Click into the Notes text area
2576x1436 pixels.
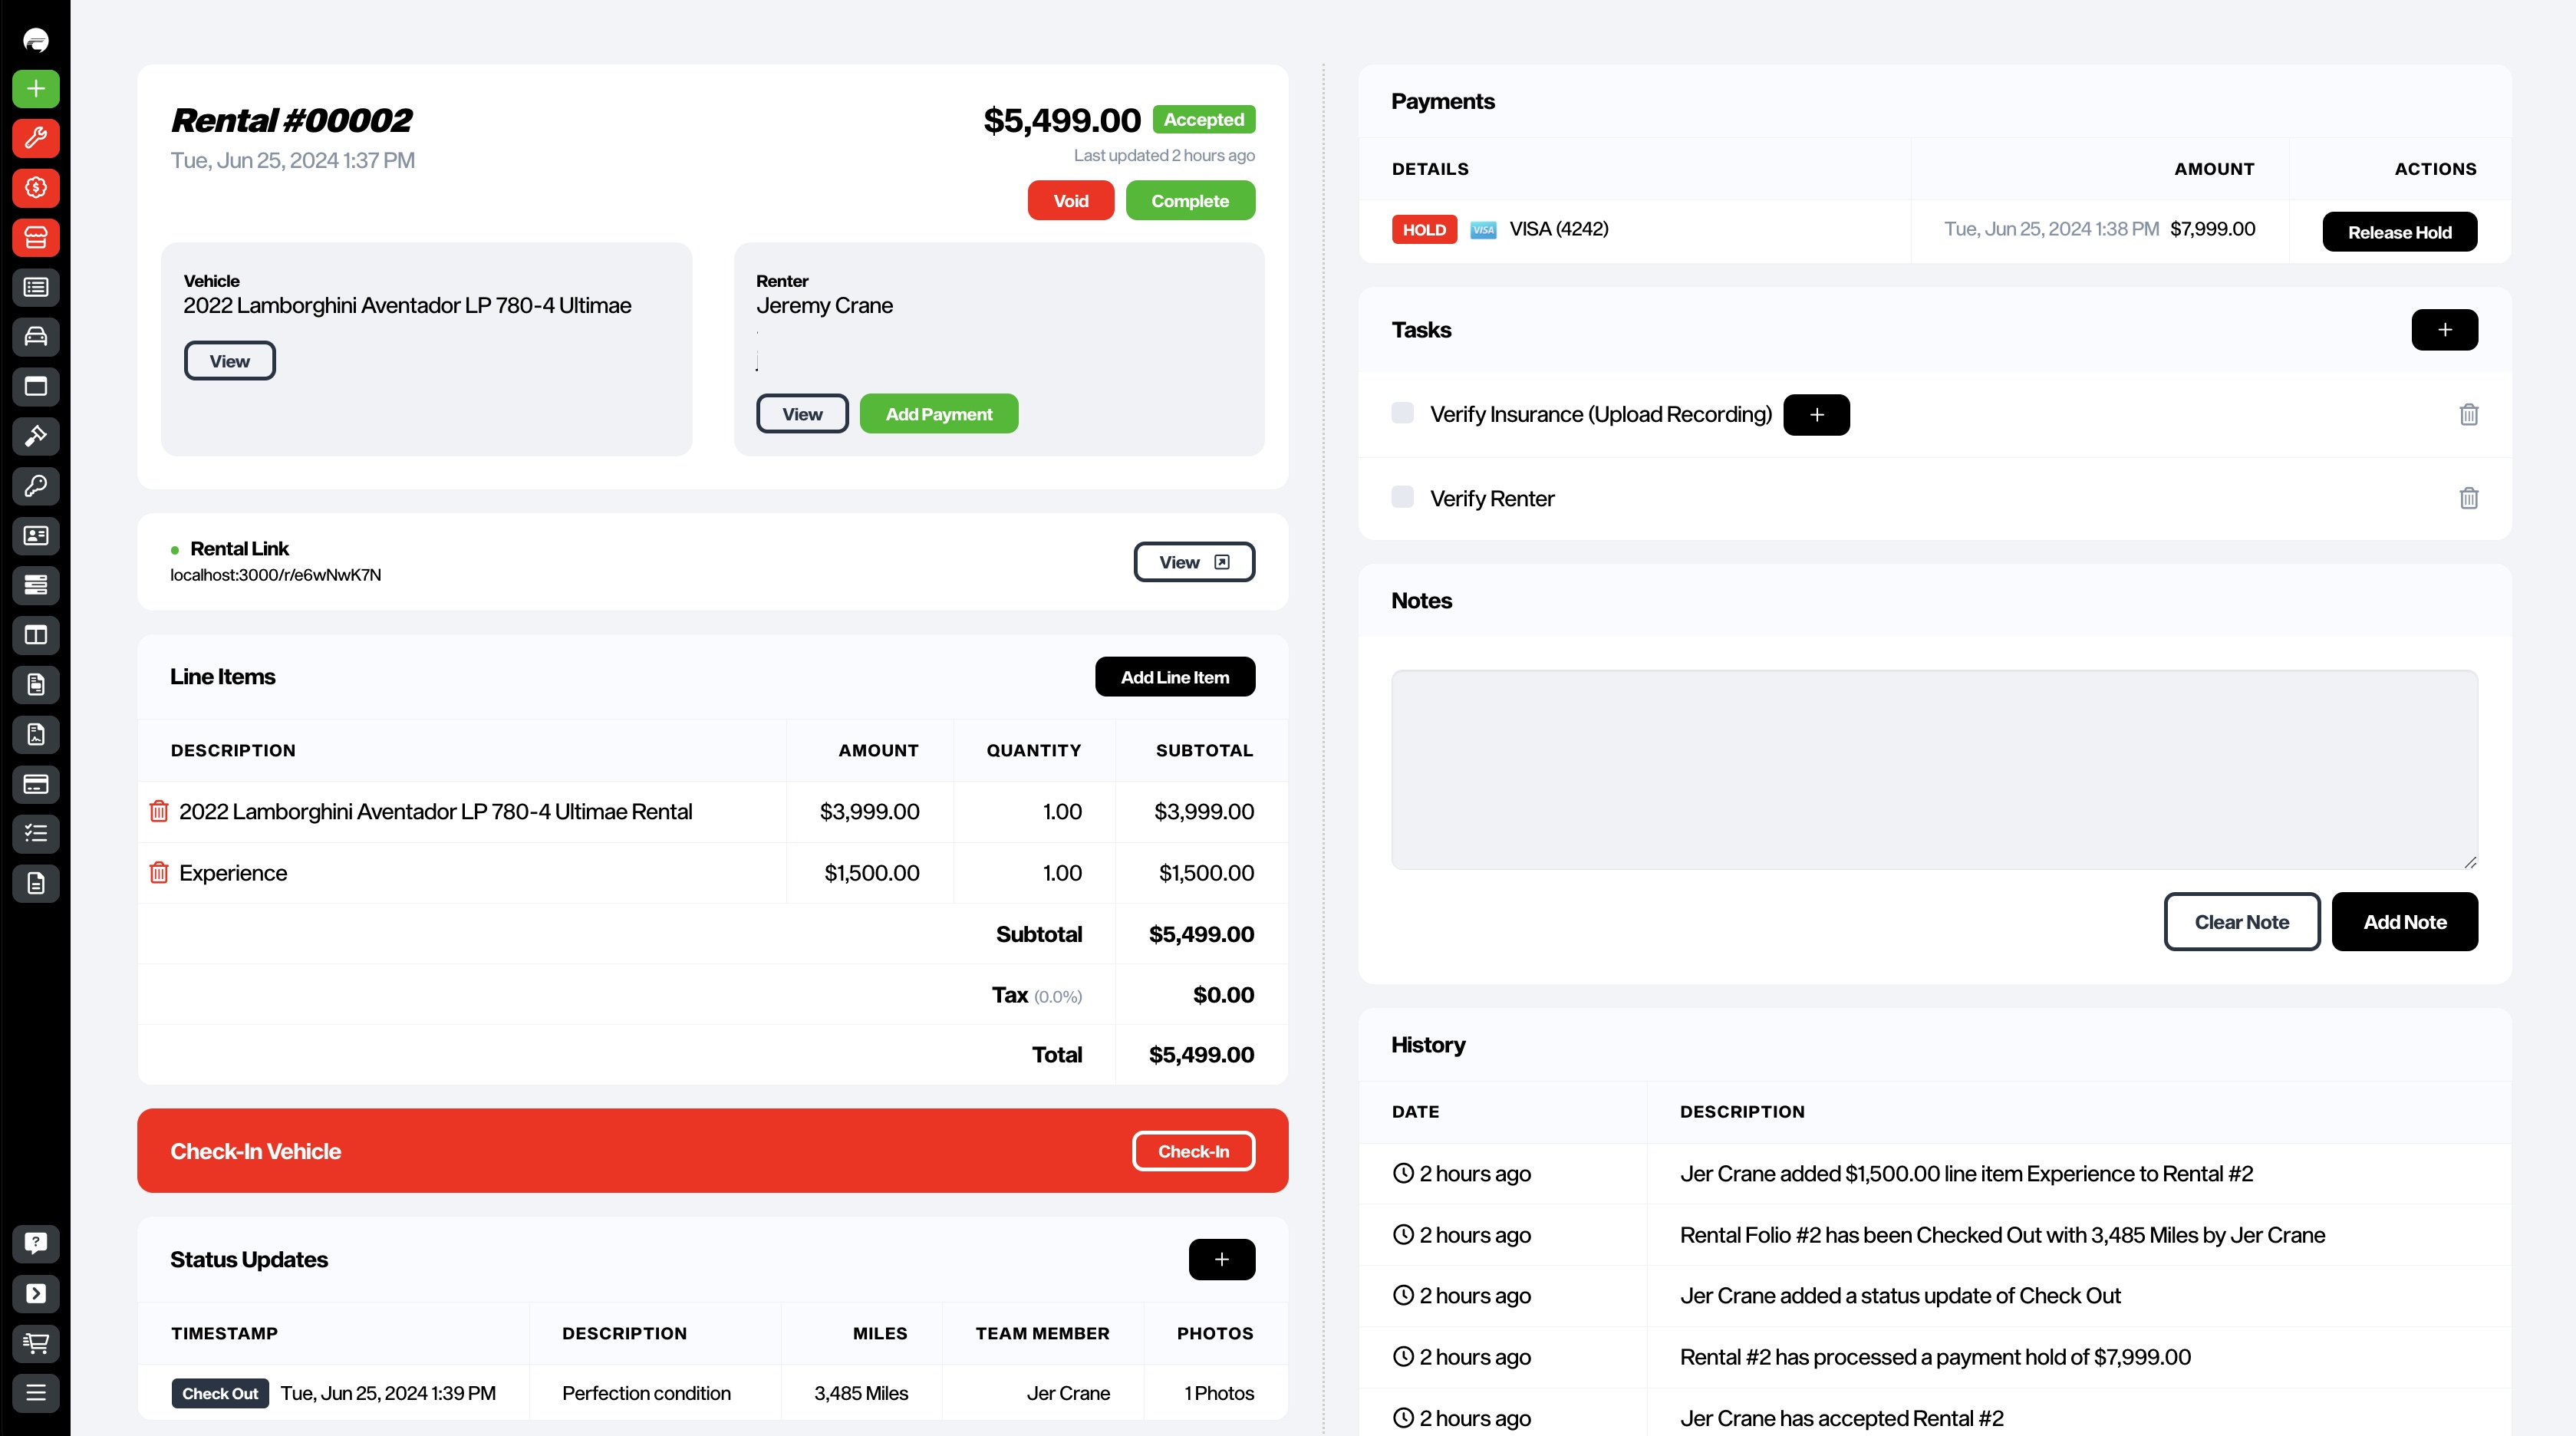[1934, 769]
